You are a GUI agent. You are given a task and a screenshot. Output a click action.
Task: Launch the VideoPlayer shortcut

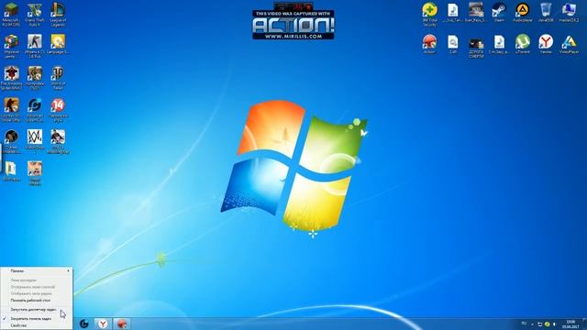point(569,45)
